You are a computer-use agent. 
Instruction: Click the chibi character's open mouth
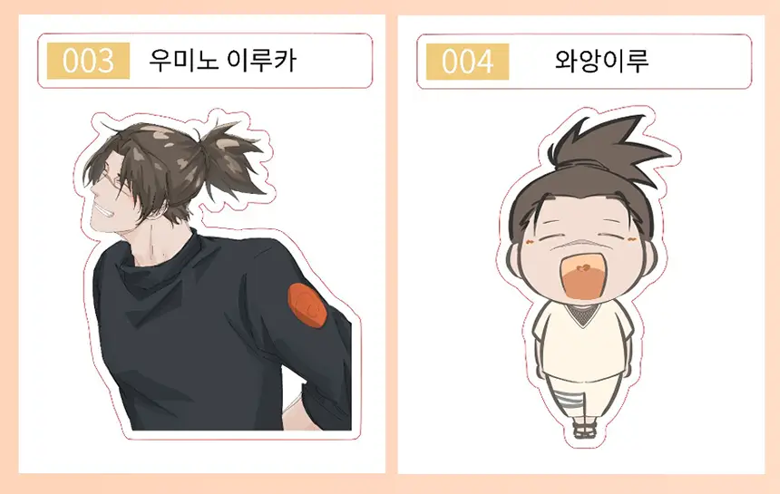click(586, 277)
